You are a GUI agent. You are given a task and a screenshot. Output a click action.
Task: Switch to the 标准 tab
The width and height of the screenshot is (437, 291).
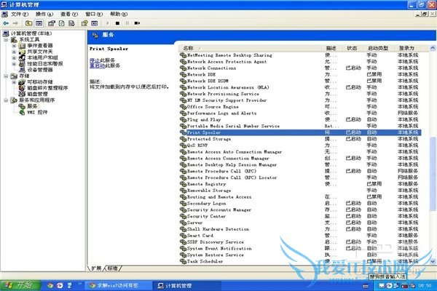[x=114, y=268]
